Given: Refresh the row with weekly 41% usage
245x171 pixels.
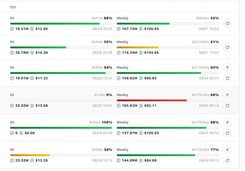Looking at the screenshot, I should click(x=228, y=47).
